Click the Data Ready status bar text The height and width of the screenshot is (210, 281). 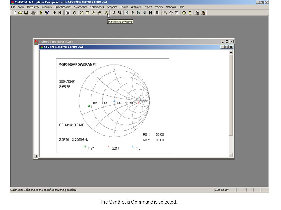pos(222,190)
